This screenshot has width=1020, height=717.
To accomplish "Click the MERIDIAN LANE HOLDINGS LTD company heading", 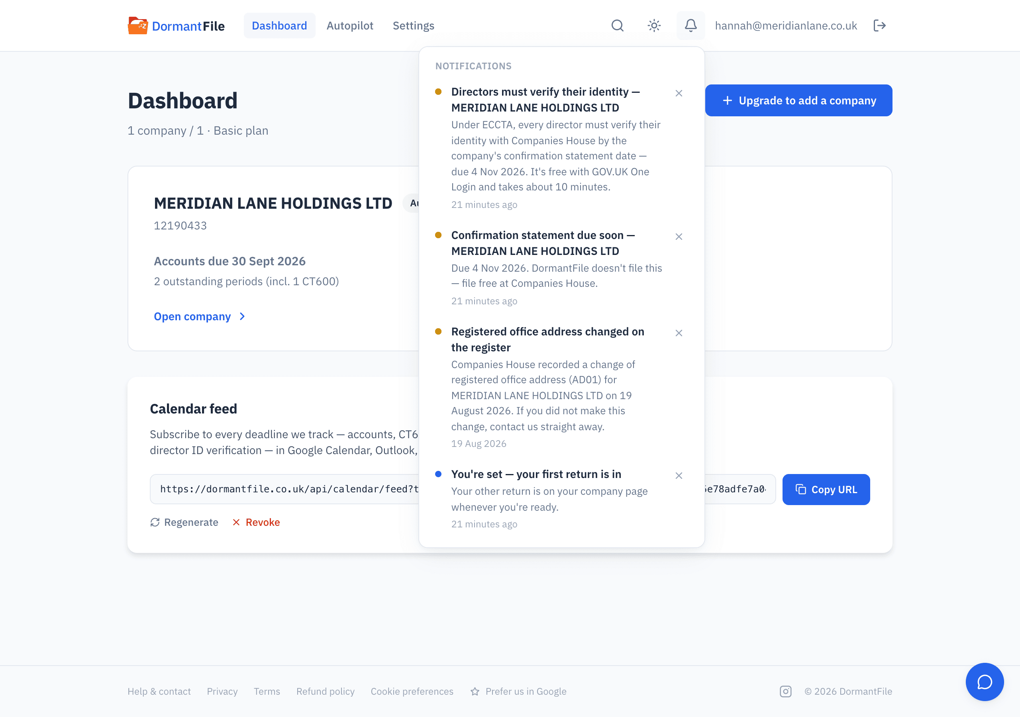I will 273,204.
